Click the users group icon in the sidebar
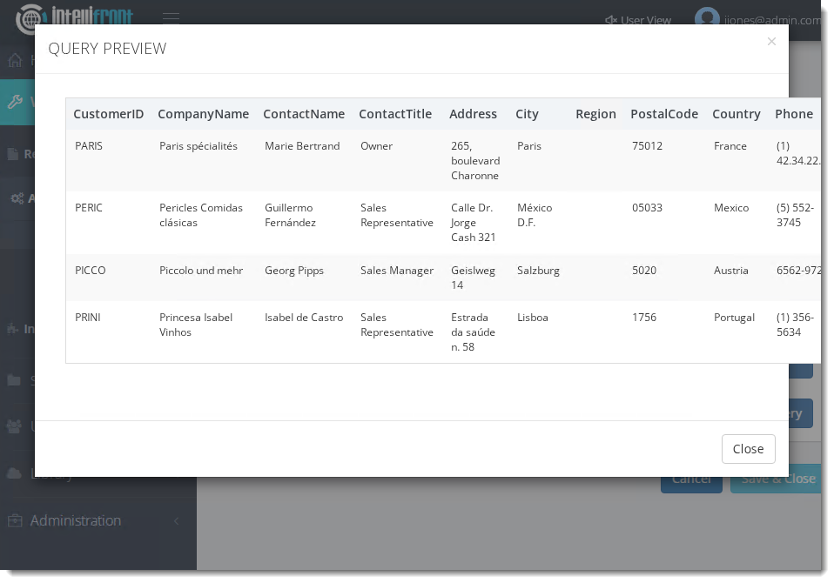The height and width of the screenshot is (583, 834). (x=14, y=426)
